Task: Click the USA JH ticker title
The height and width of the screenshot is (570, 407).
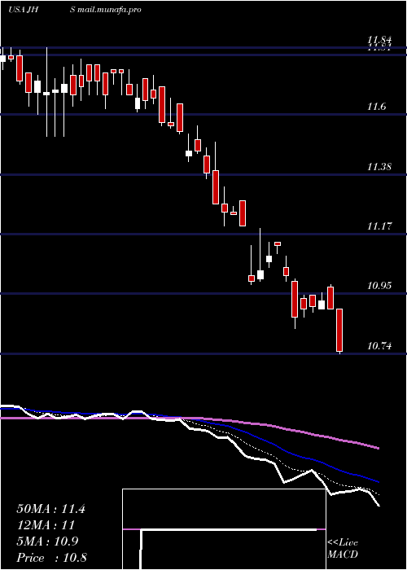Action: pos(24,10)
